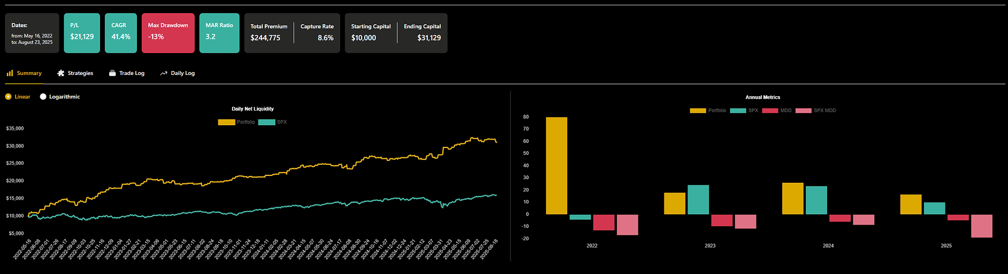Viewport: 1008px width, 274px height.
Task: Click the 2024 Portfolio bar in Annual Metrics
Action: coord(793,199)
